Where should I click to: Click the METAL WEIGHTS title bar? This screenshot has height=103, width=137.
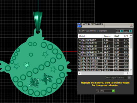[x=105, y=25]
